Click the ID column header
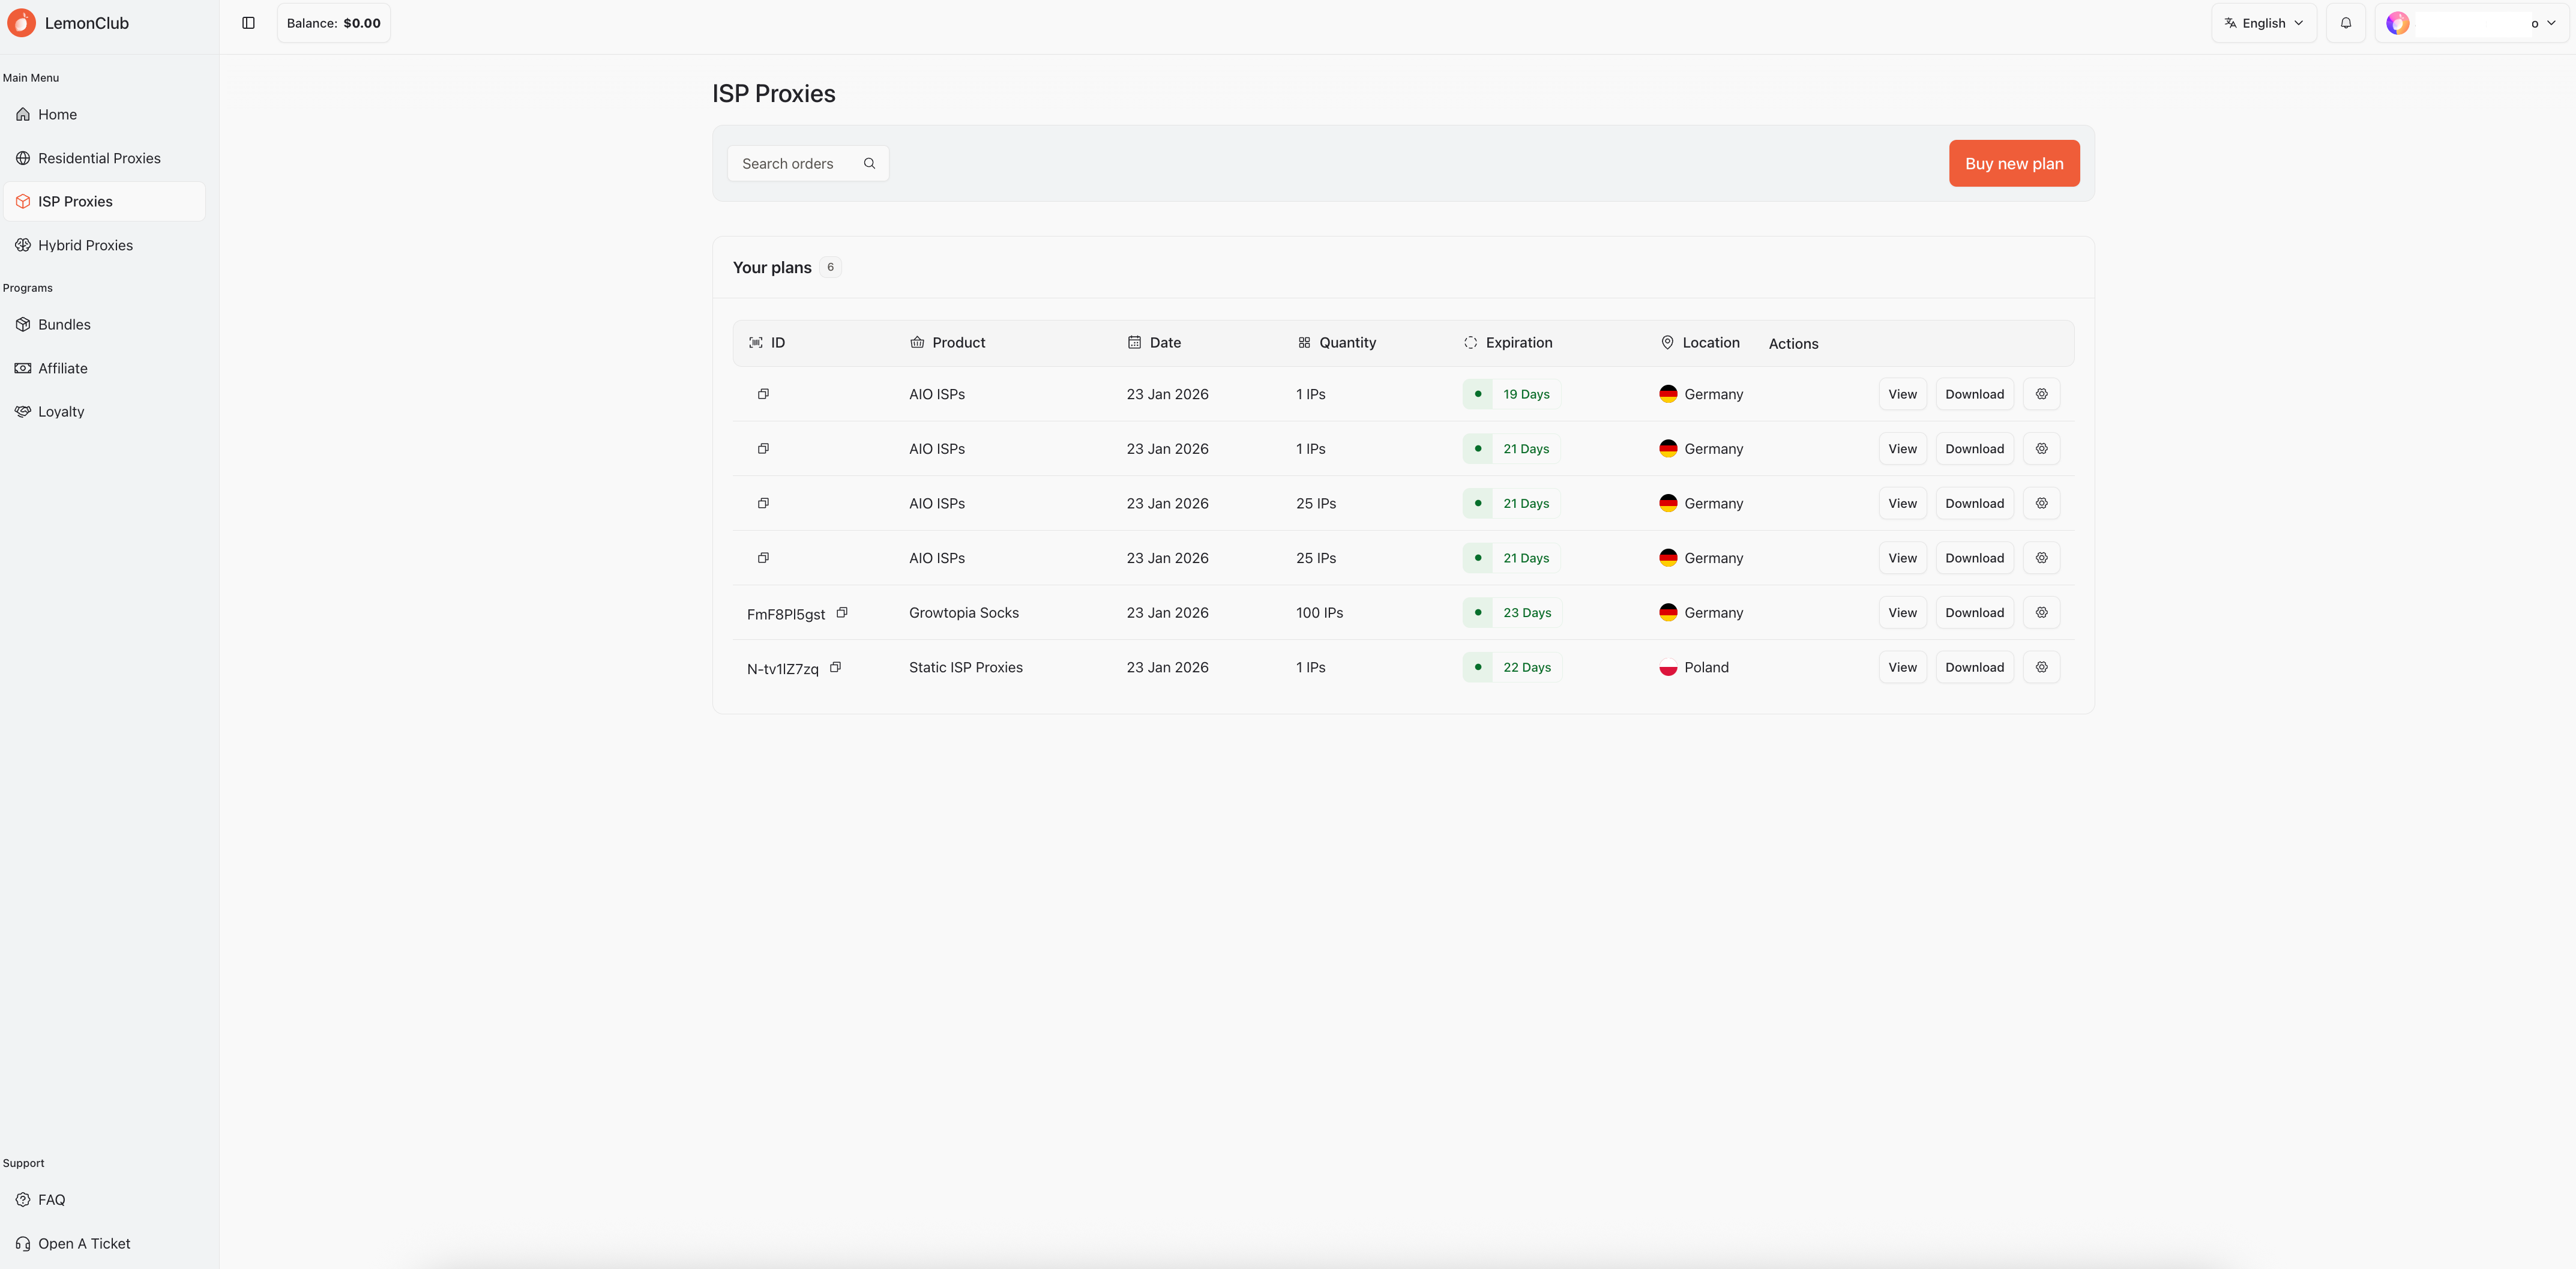Image resolution: width=2576 pixels, height=1269 pixels. 767,343
